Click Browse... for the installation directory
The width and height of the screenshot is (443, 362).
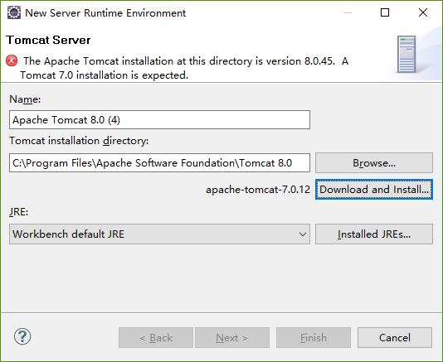click(374, 163)
